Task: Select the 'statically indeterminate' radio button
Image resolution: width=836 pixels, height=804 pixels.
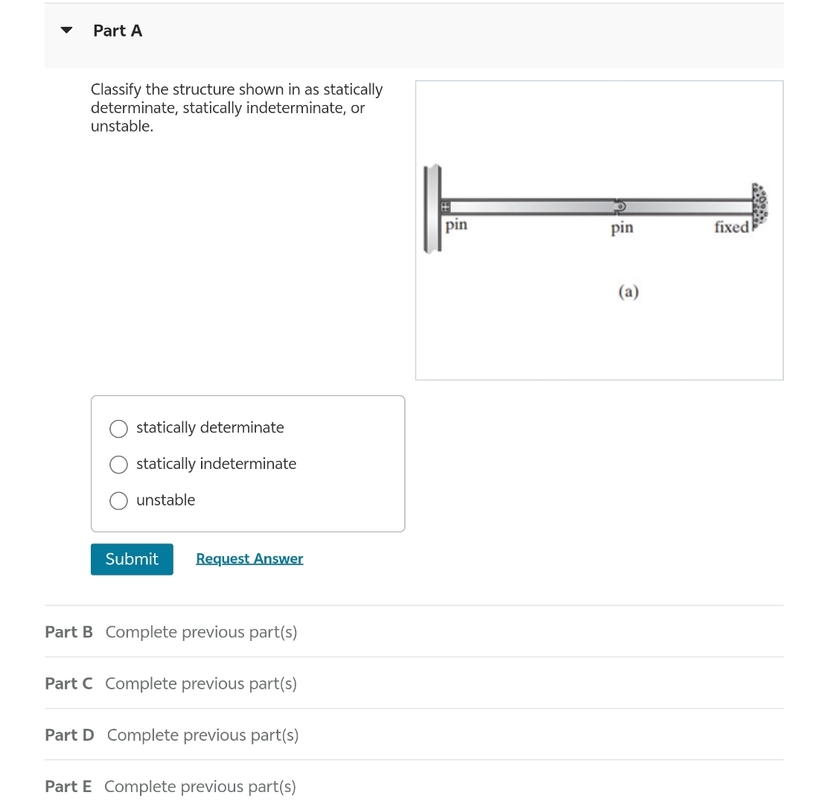Action: [118, 465]
